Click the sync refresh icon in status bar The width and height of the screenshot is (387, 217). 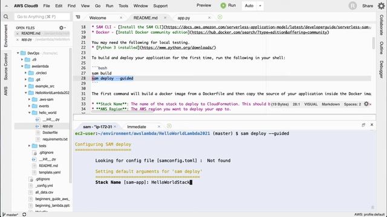tap(24, 215)
